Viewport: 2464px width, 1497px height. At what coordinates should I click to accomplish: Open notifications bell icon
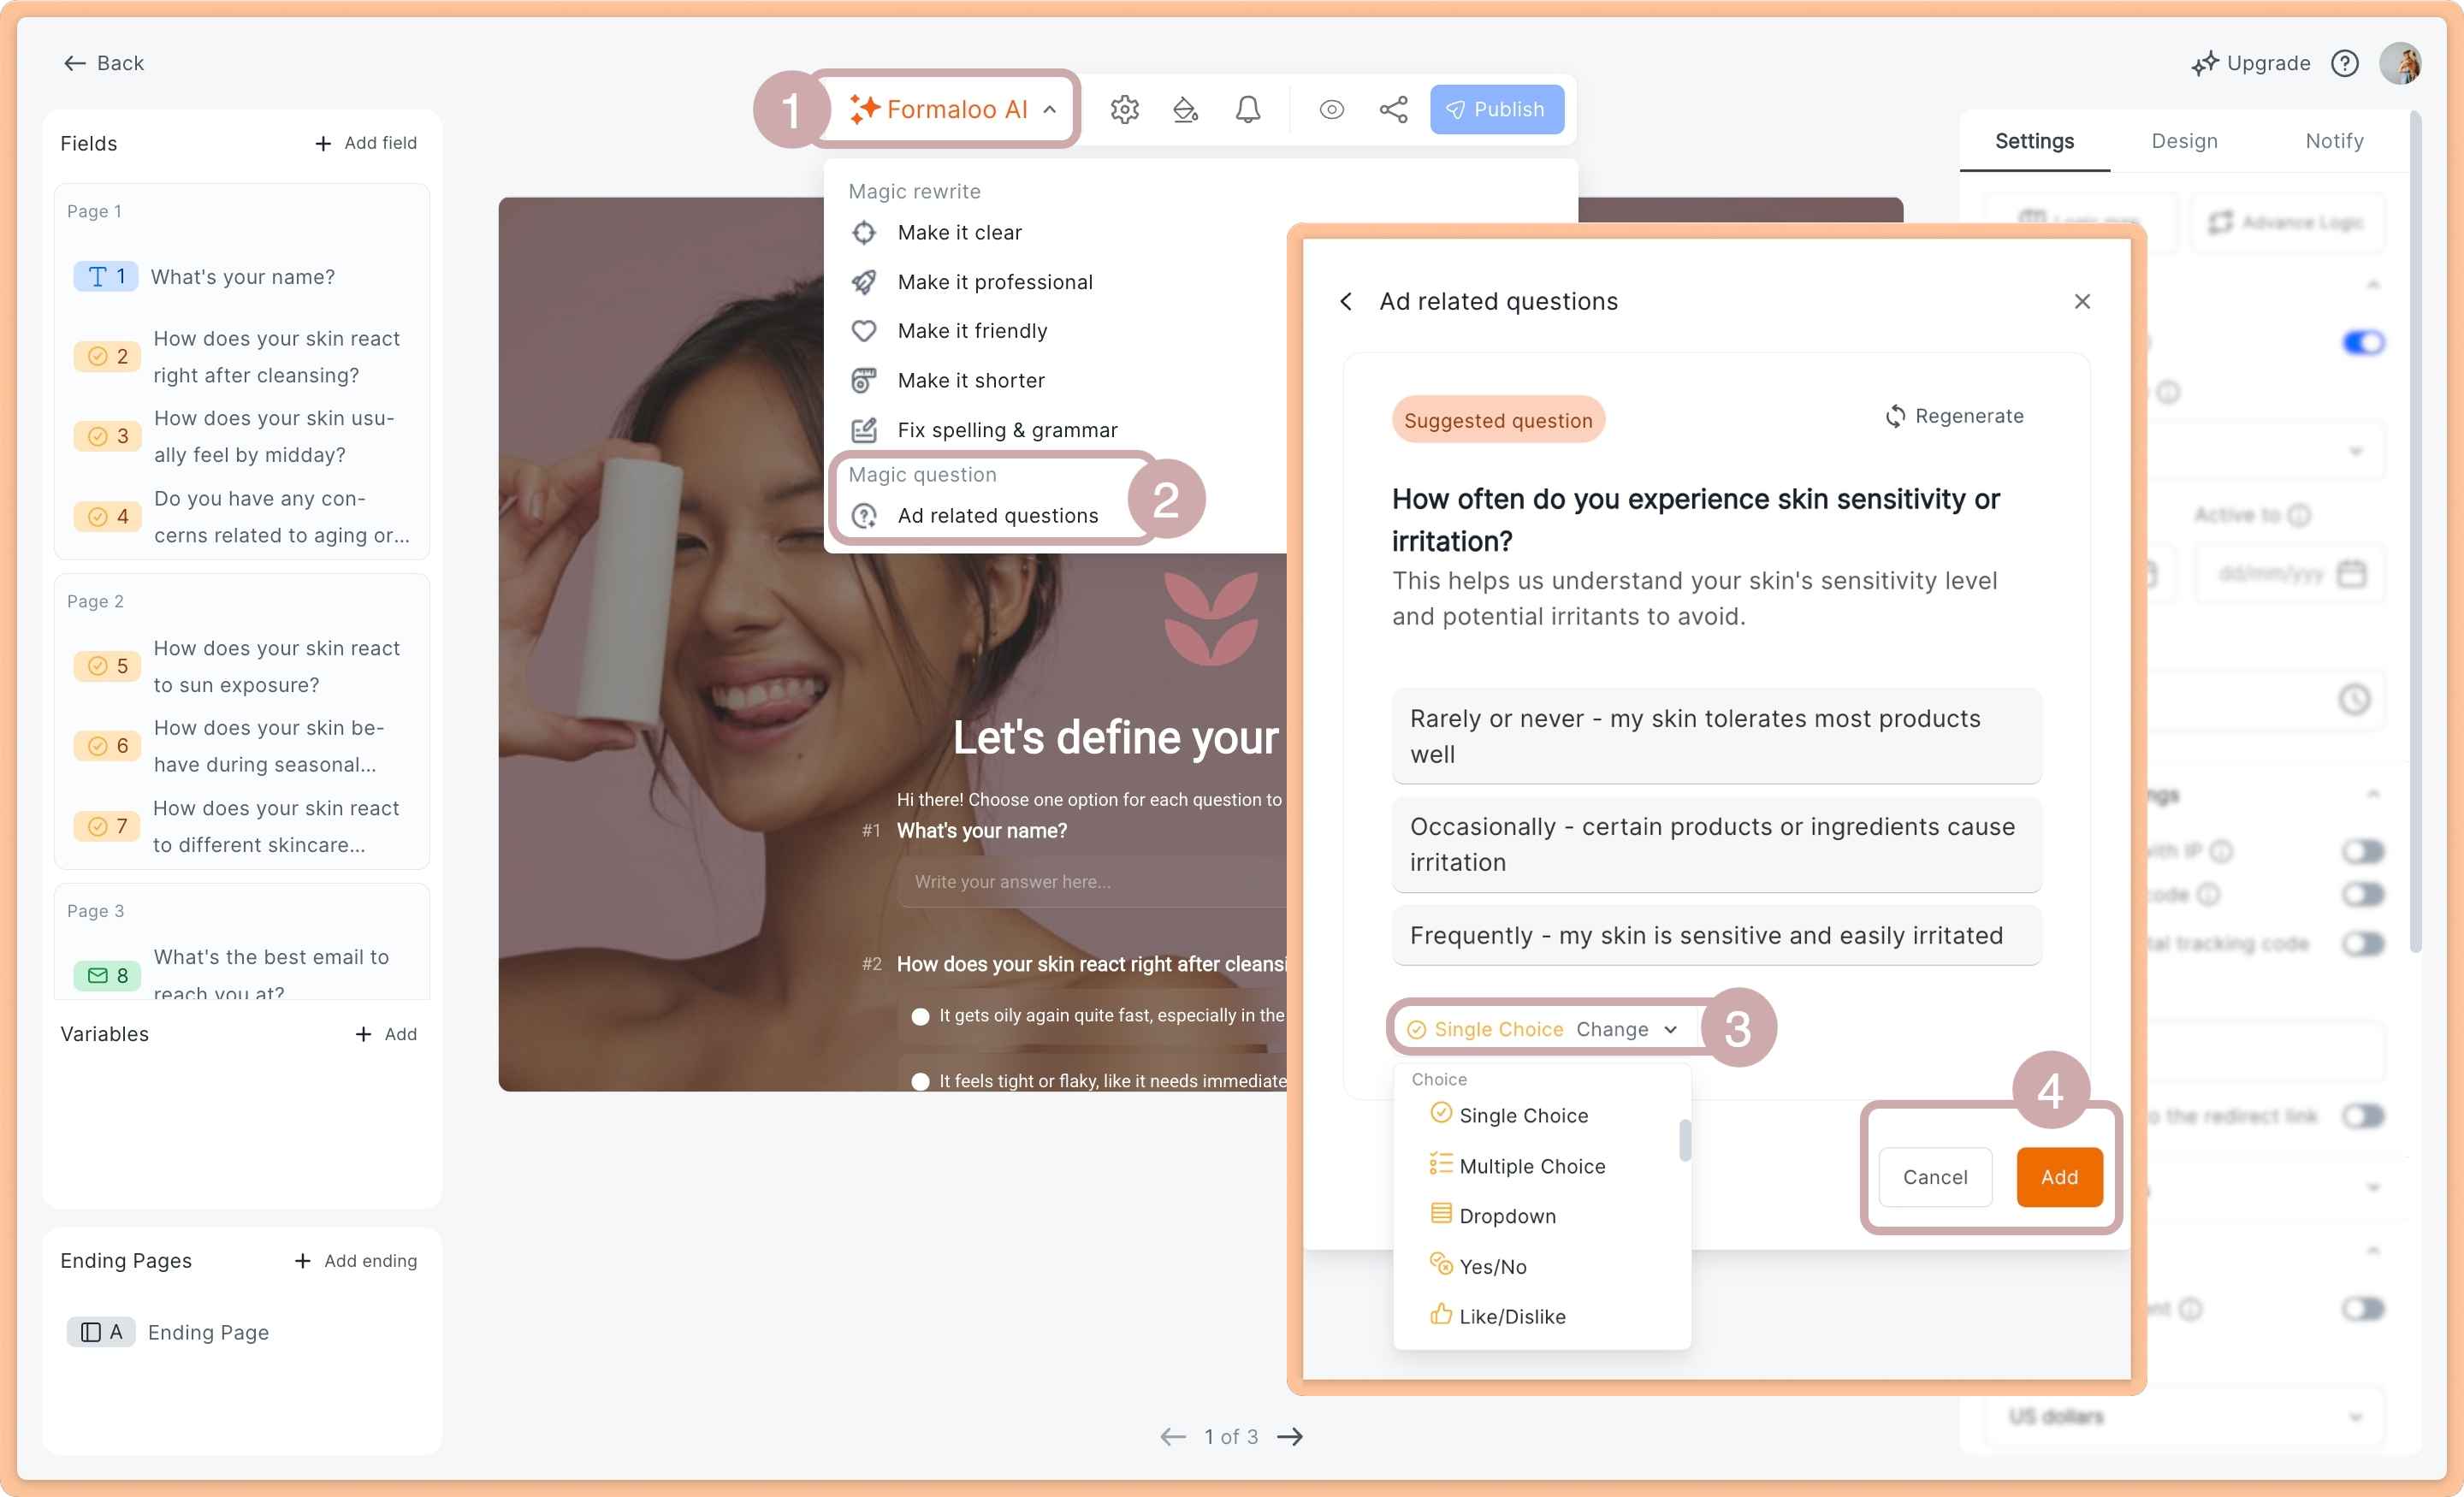point(1247,109)
